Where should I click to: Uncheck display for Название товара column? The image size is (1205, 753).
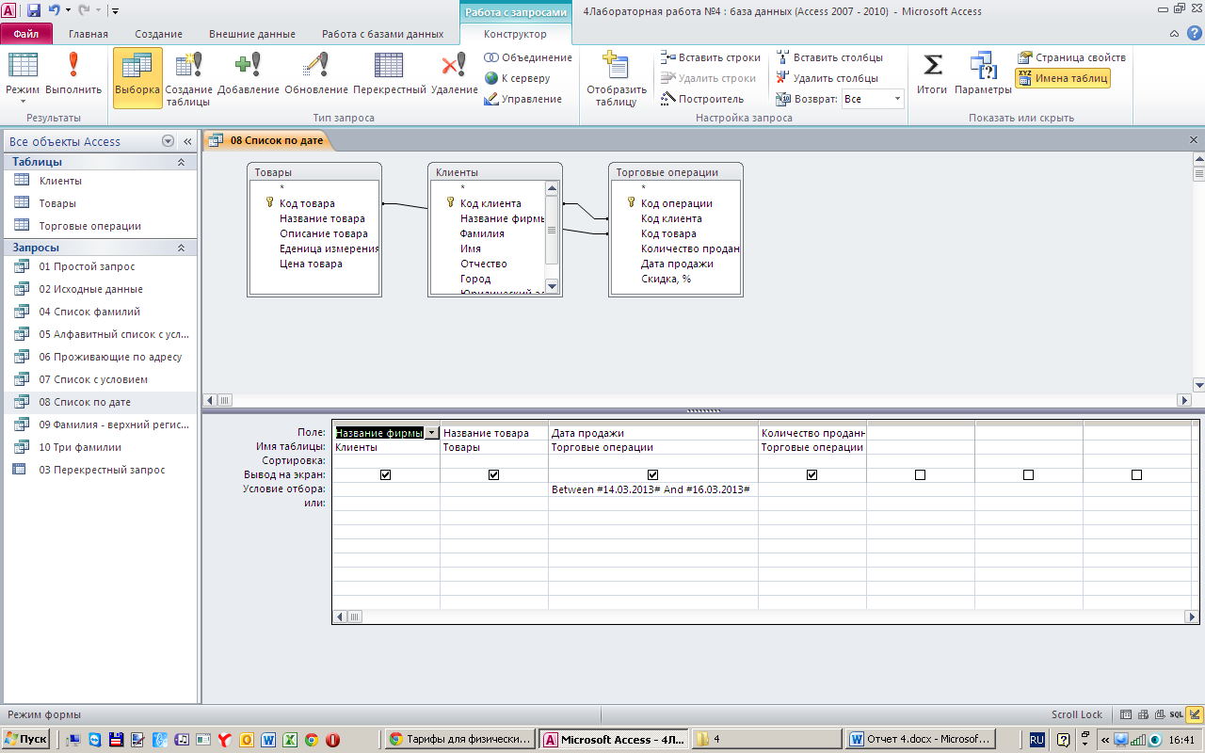point(493,475)
